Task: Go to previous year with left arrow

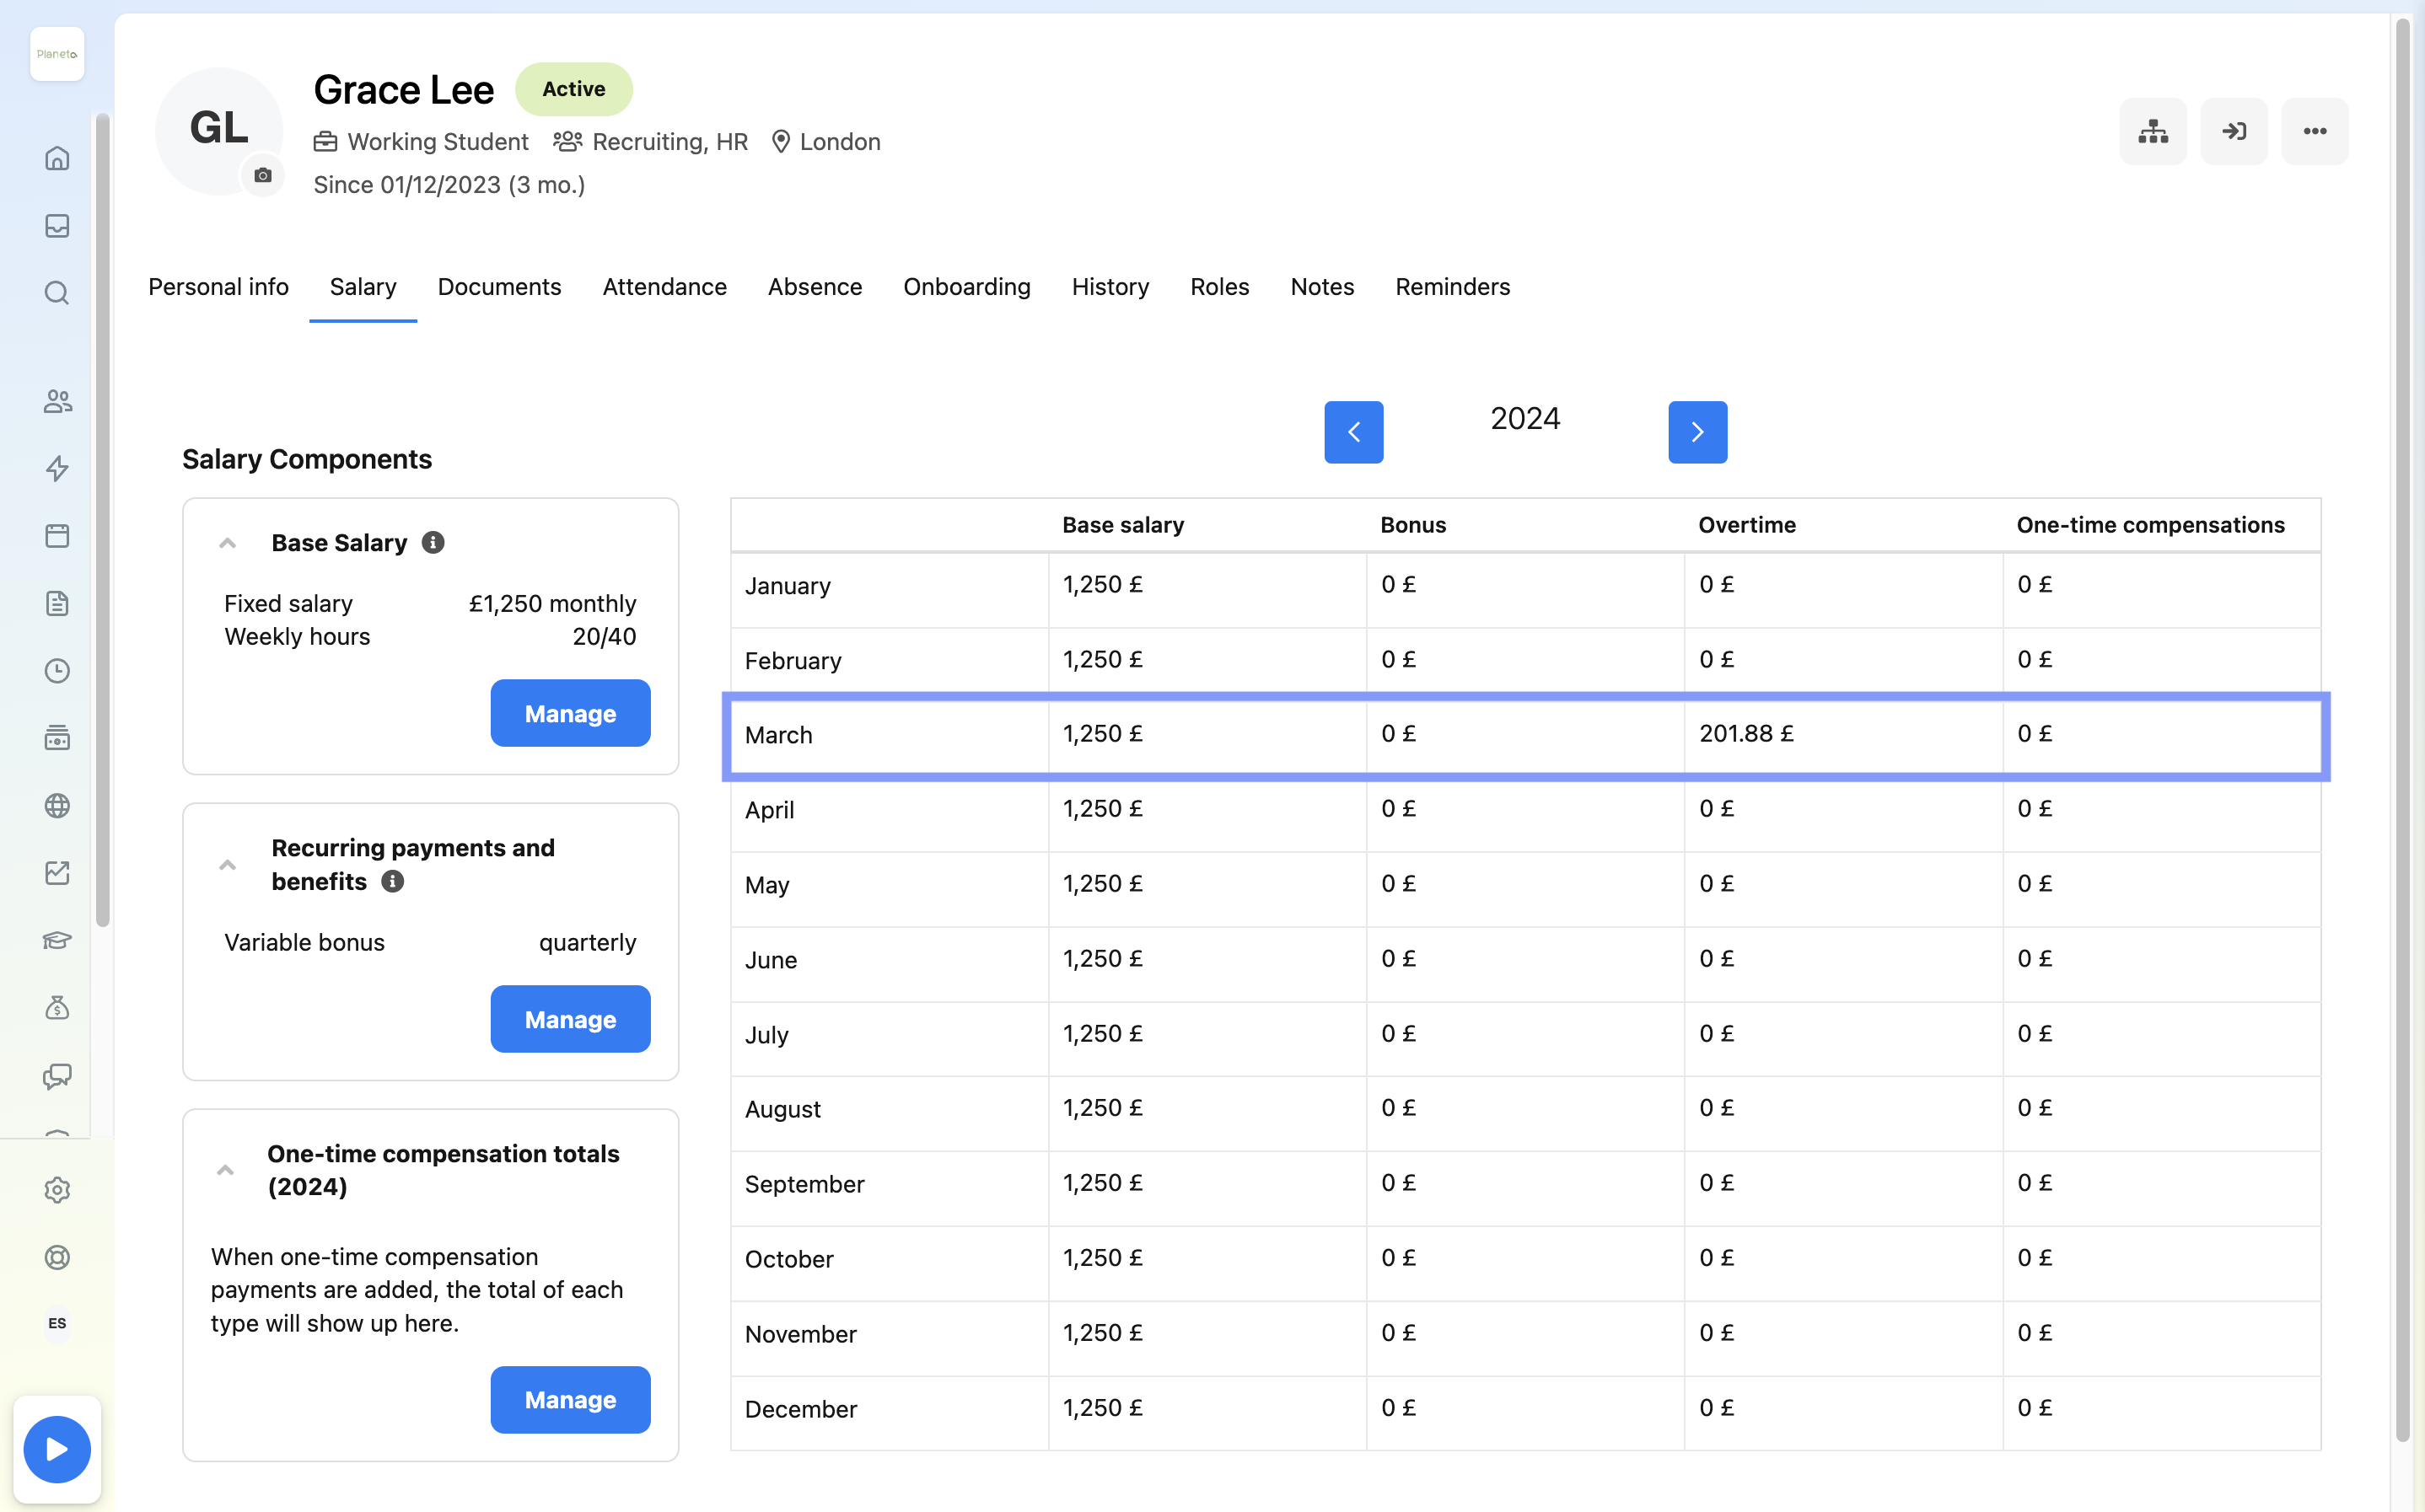Action: [x=1353, y=432]
